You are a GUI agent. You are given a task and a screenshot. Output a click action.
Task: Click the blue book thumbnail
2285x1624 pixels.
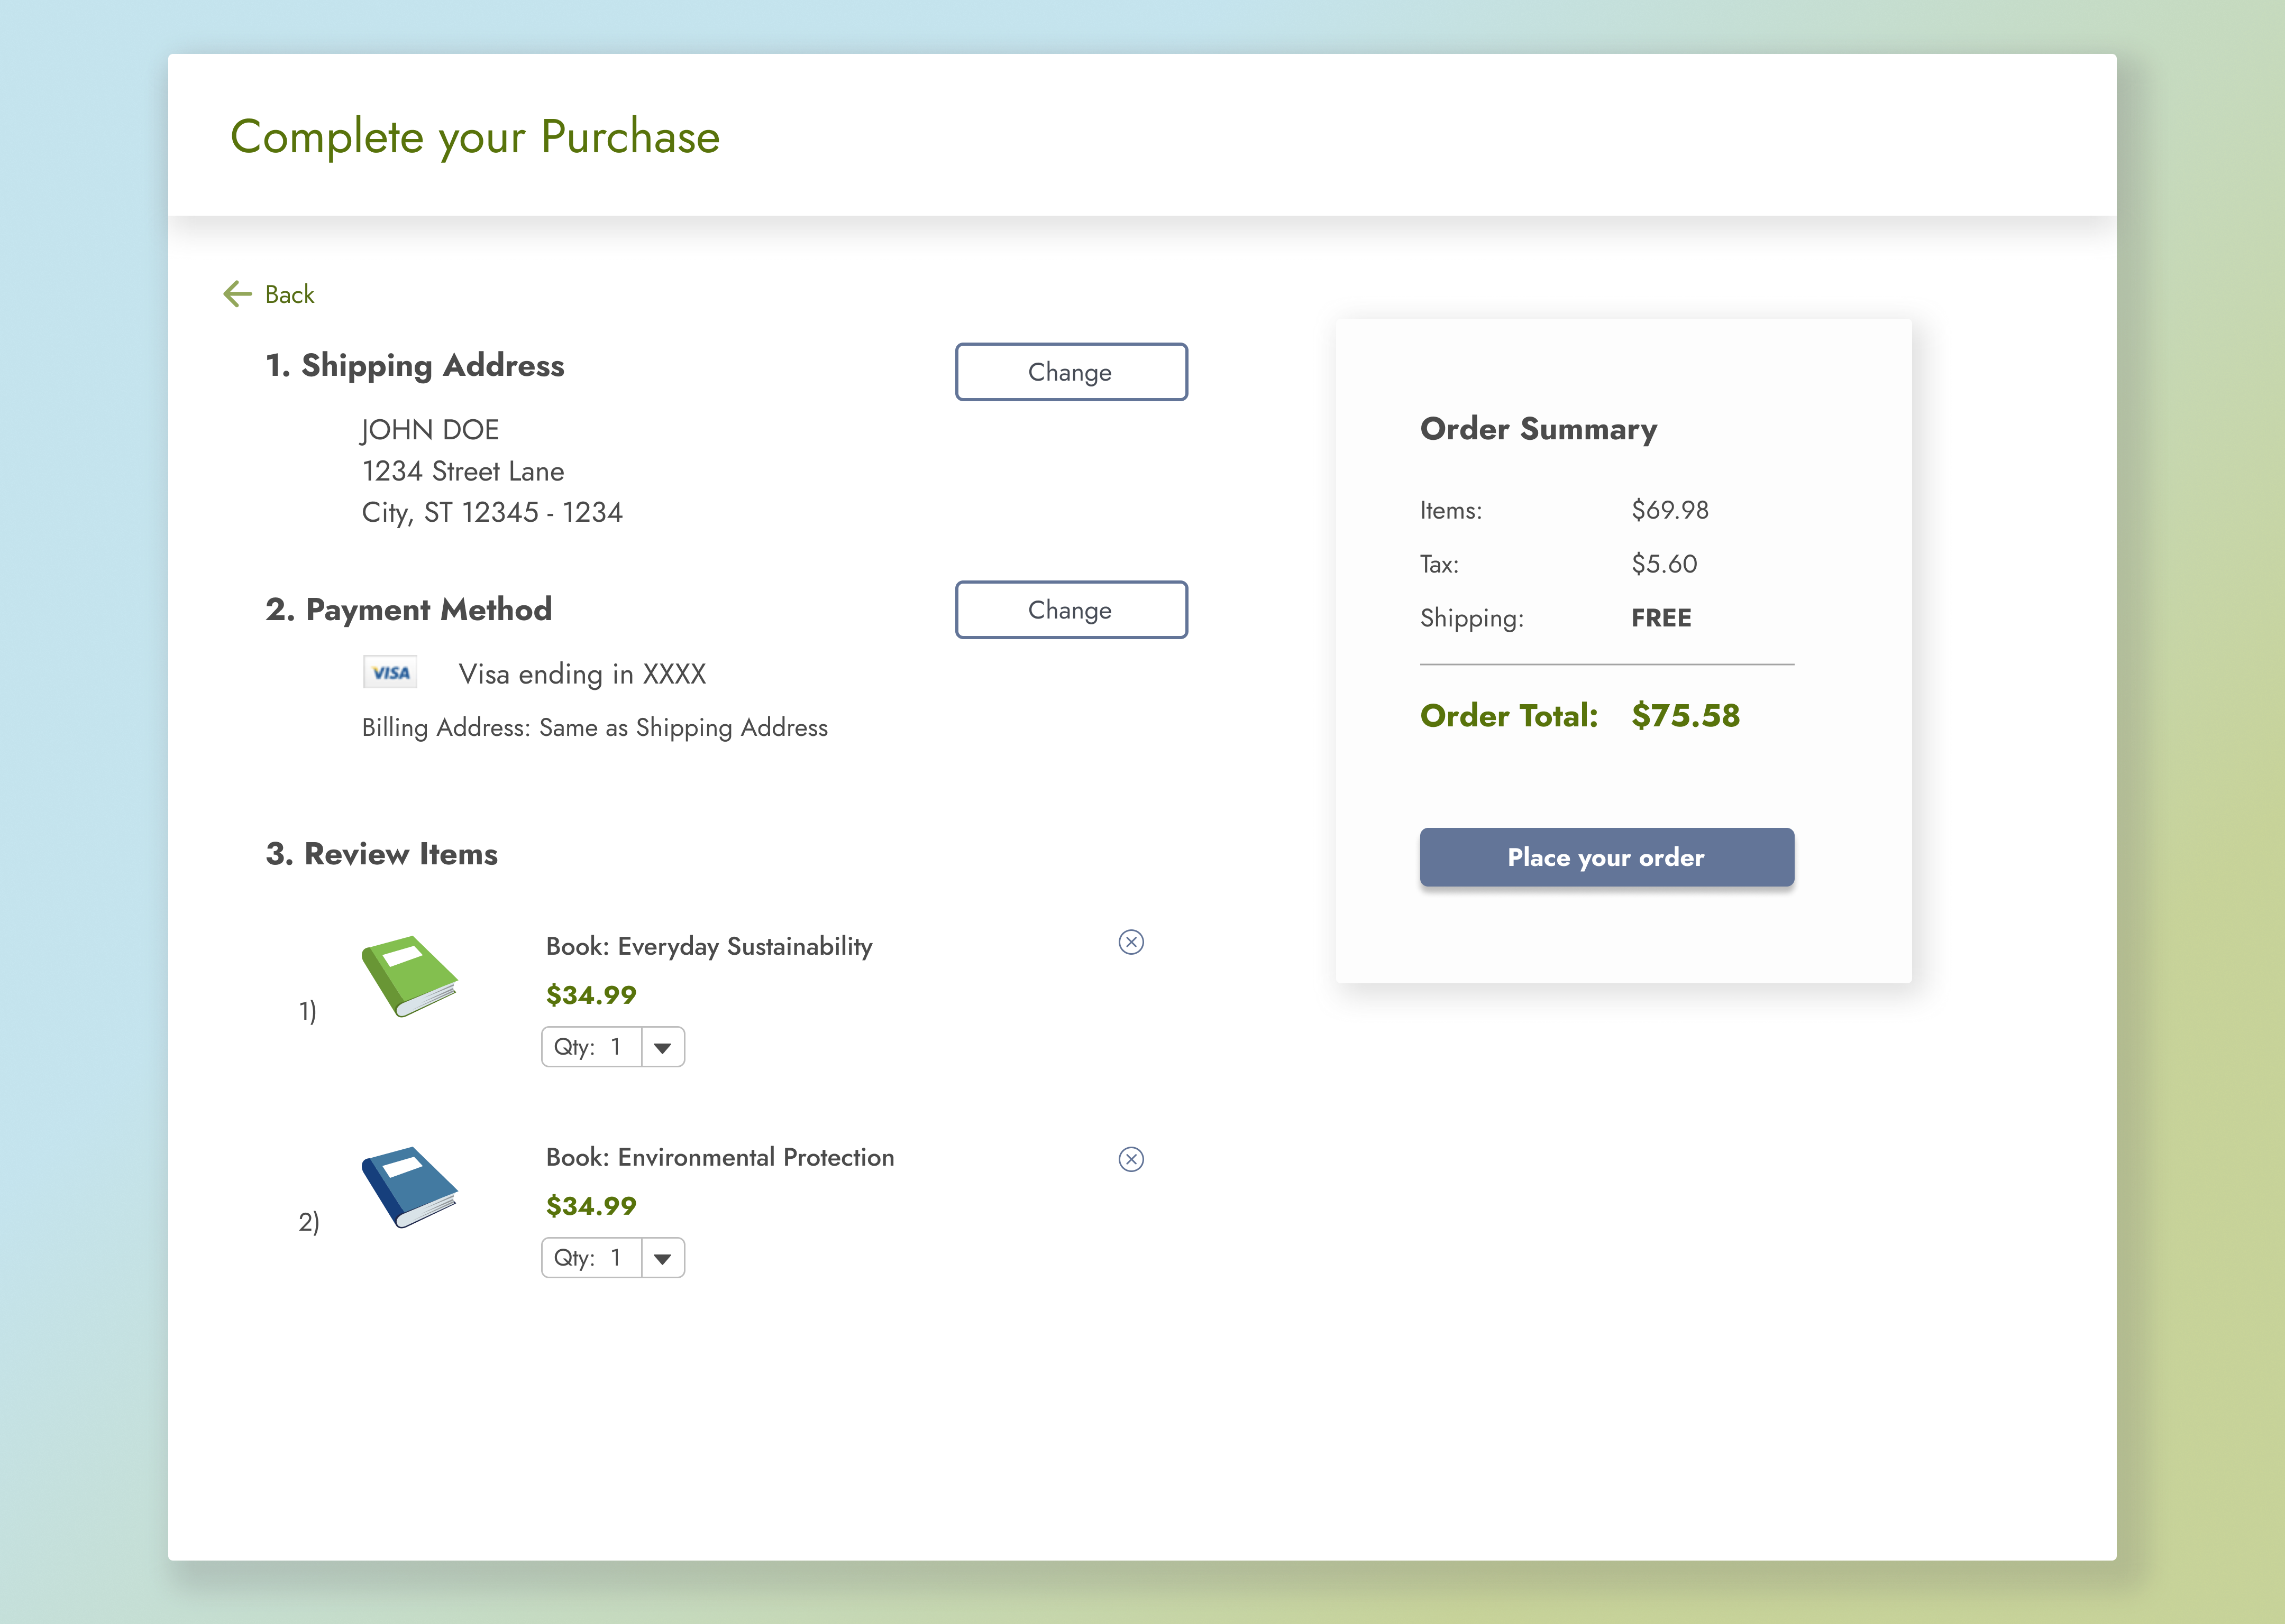(x=409, y=1187)
